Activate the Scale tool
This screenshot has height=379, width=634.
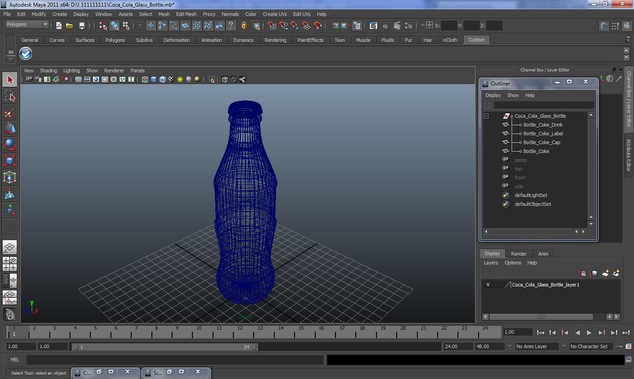(10, 161)
